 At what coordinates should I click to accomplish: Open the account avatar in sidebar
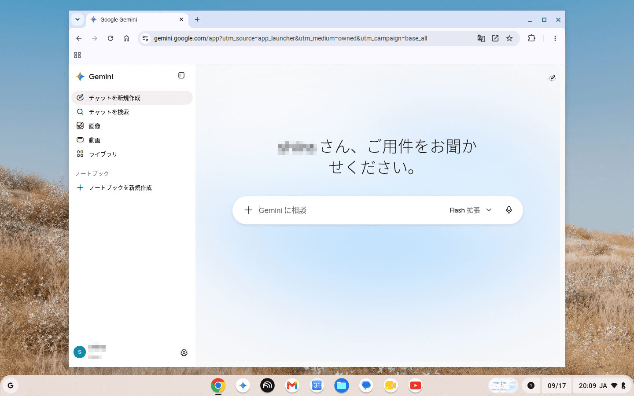(80, 352)
